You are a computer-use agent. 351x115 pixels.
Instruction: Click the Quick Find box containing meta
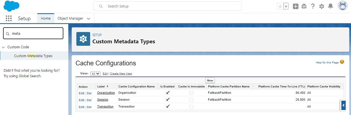(33, 33)
